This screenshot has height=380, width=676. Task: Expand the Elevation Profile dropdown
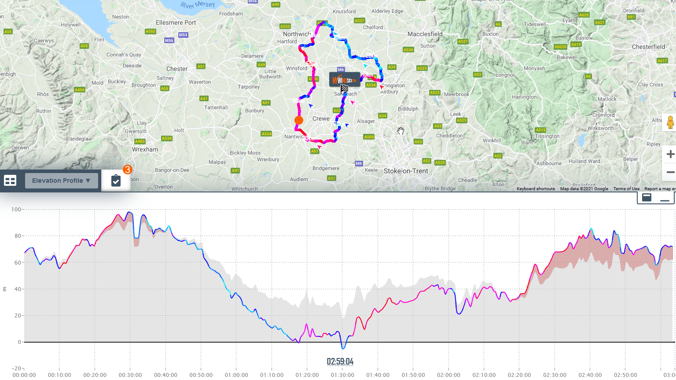(x=61, y=181)
